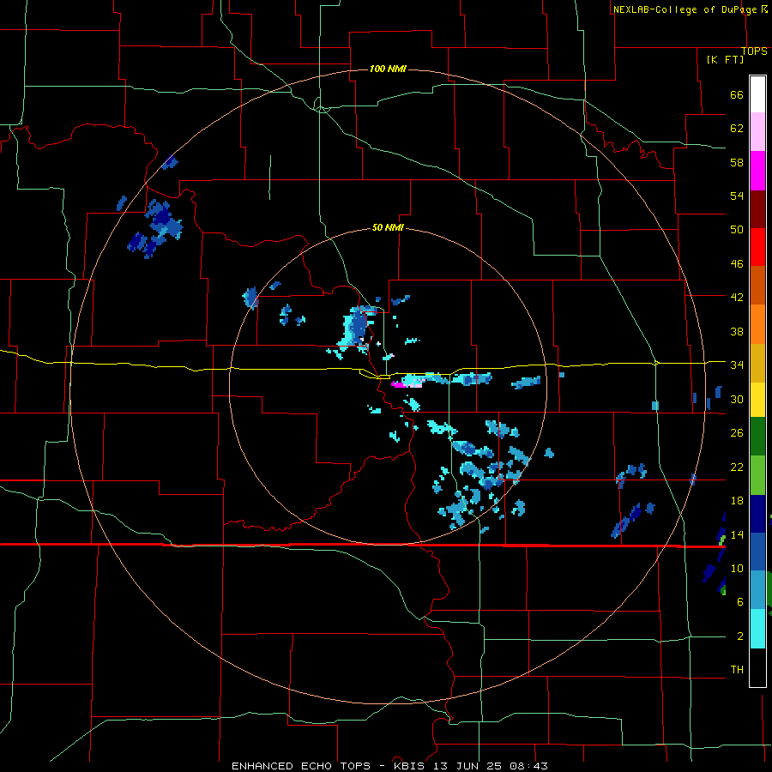The height and width of the screenshot is (772, 772).
Task: Click the ENHANCED ECHO TOPS - KBIS caption
Action: (389, 766)
